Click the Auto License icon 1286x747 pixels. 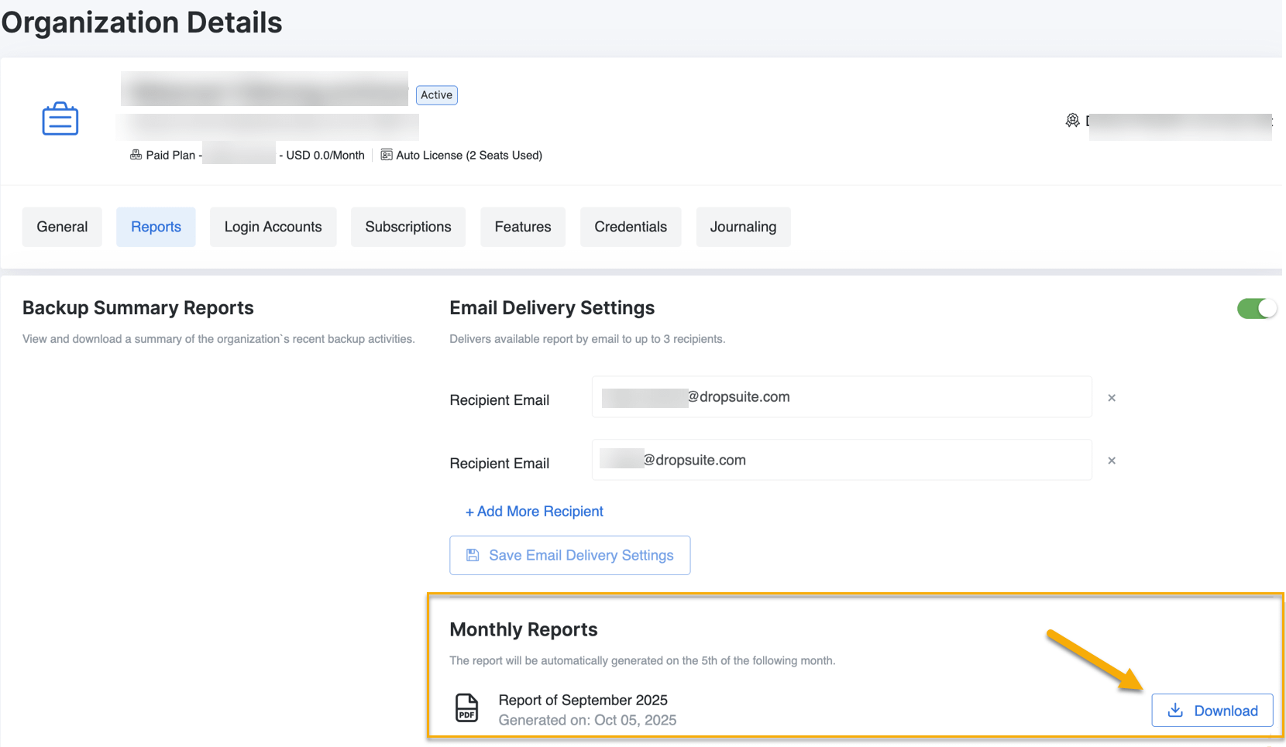[386, 155]
